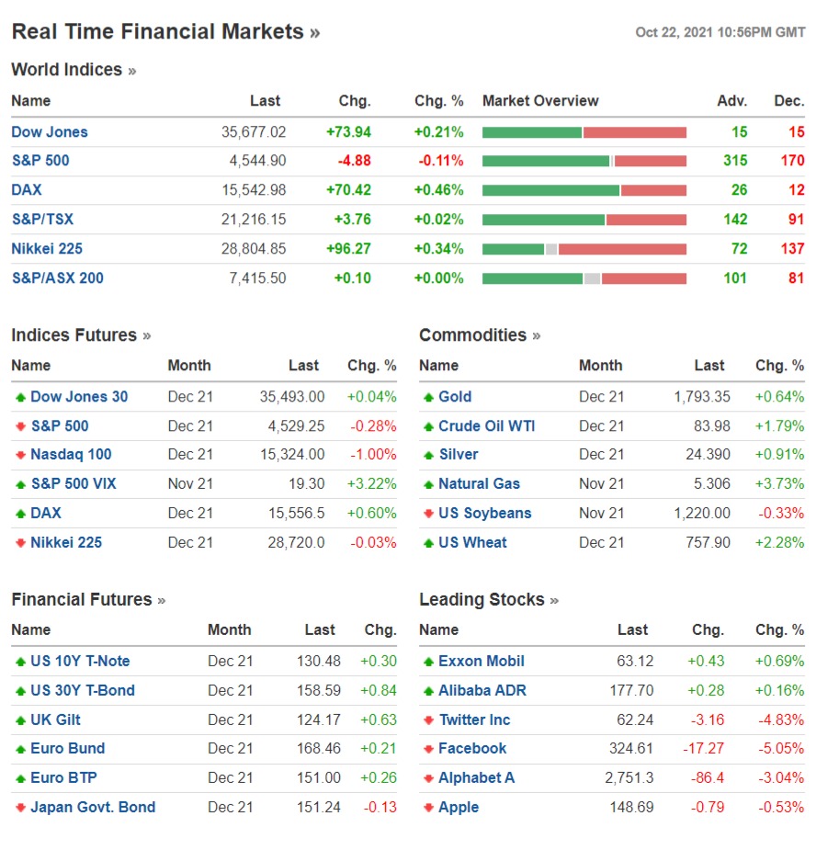Open the Alphabet A stock link
This screenshot has height=850, width=816.
477,777
